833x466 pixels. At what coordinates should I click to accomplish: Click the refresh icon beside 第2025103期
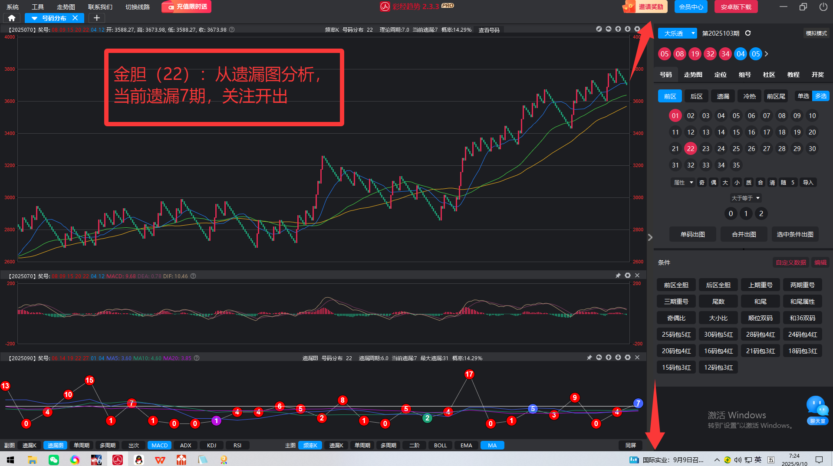point(748,33)
